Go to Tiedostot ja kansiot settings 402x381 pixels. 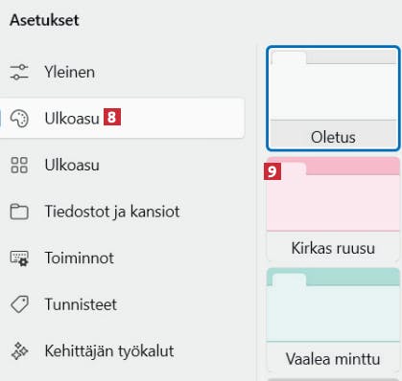(122, 212)
